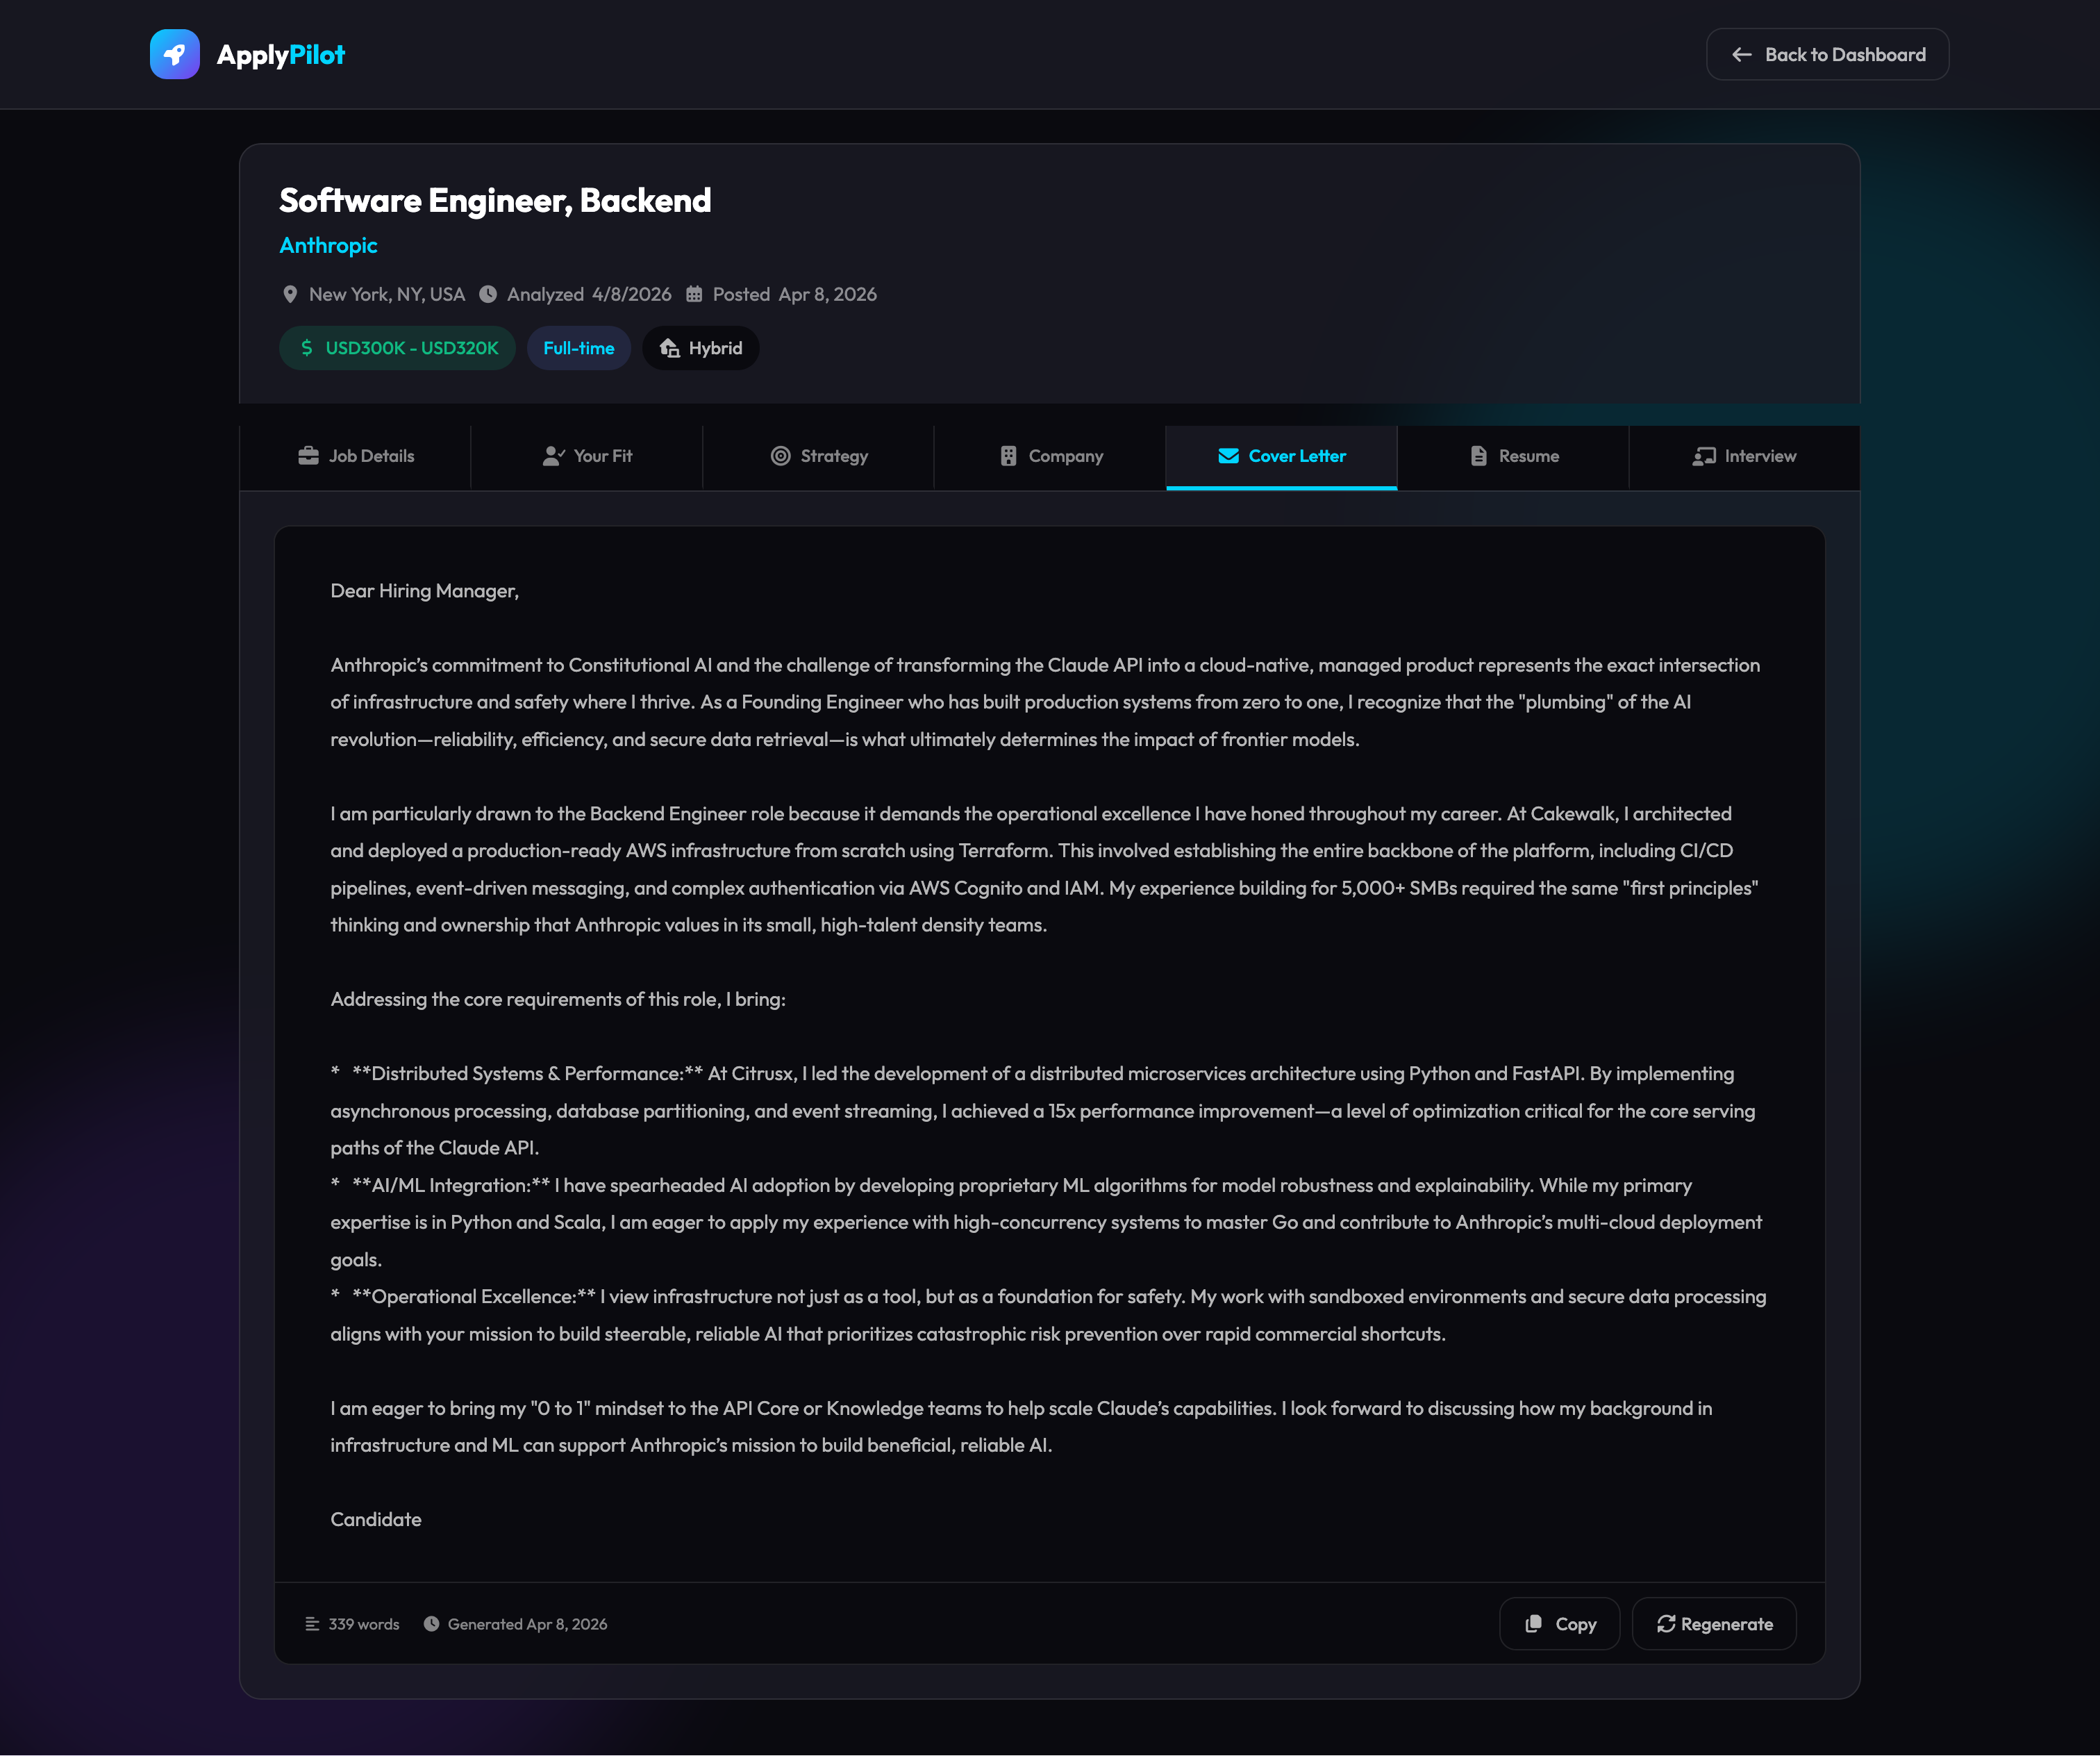This screenshot has width=2100, height=1756.
Task: Click the AI/ML Integration bullet heading
Action: pyautogui.click(x=450, y=1185)
